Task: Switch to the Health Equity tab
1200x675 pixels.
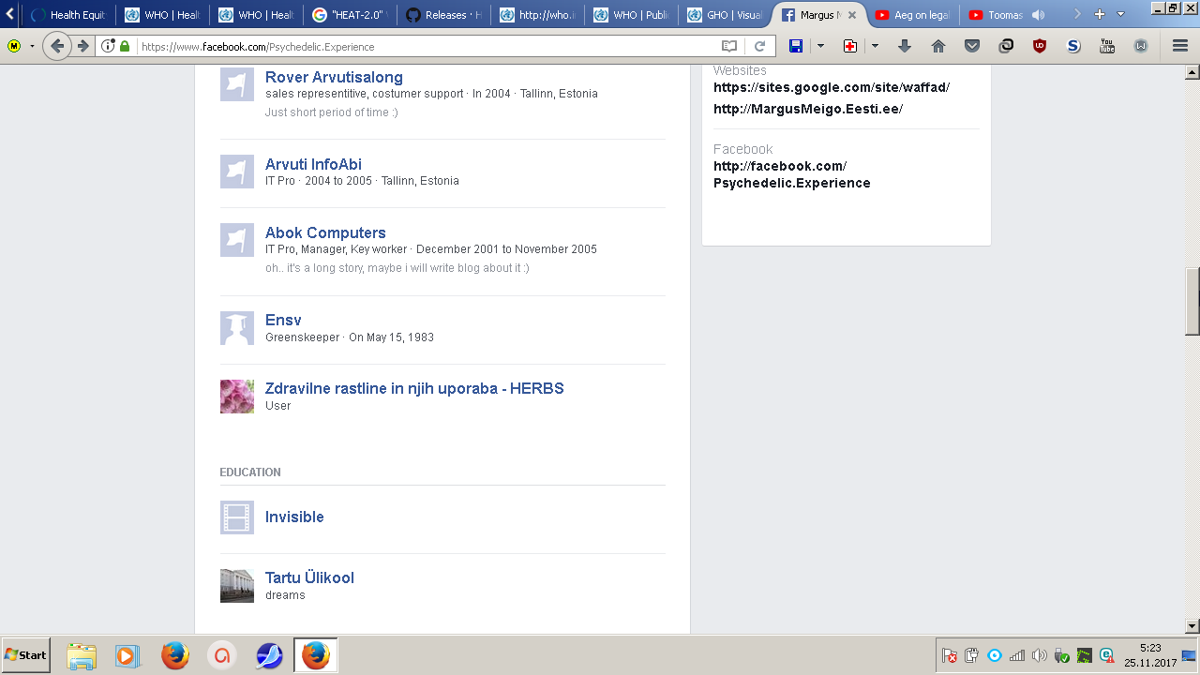Action: click(x=67, y=15)
